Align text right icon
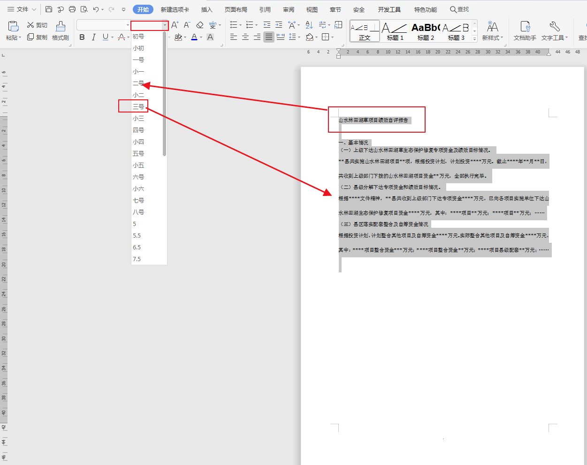The height and width of the screenshot is (465, 587). point(257,37)
